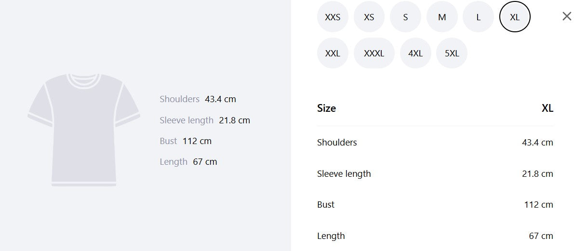The height and width of the screenshot is (251, 574).
Task: Click the Bust row in size table
Action: 435,205
